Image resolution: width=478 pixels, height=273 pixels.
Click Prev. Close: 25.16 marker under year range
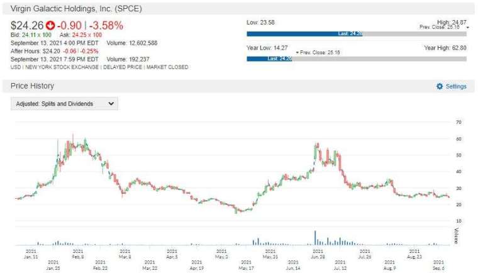tap(318, 52)
